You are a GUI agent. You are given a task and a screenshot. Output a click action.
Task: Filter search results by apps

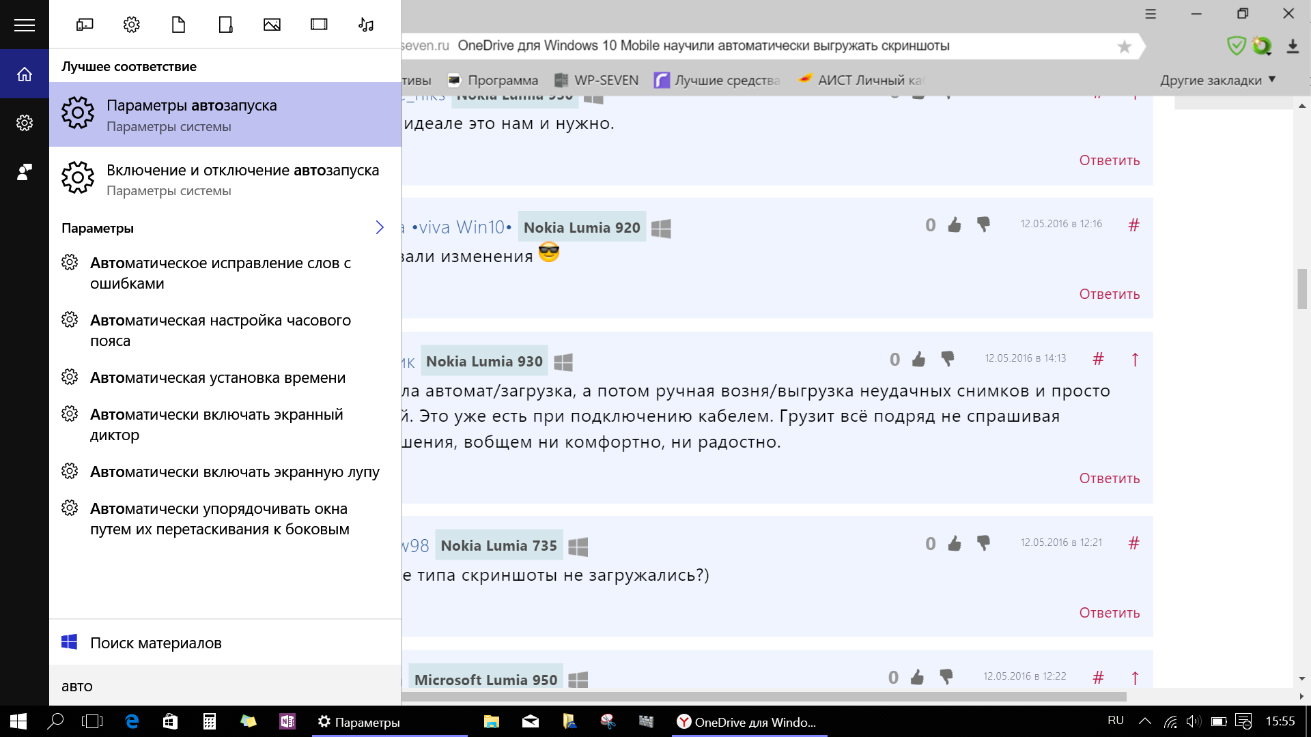[x=85, y=25]
